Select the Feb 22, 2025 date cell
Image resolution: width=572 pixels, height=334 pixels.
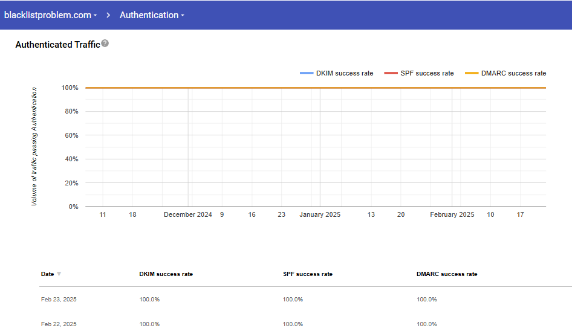tap(59, 324)
